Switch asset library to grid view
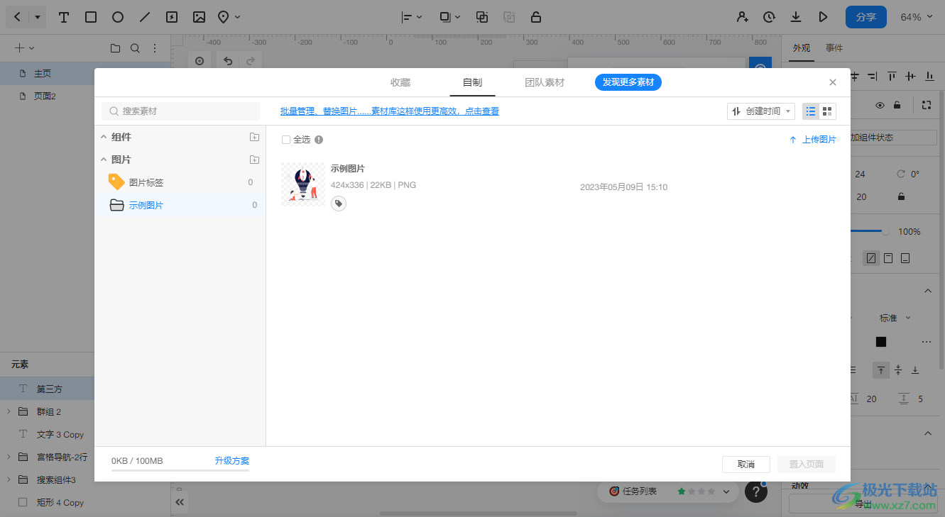 click(826, 111)
